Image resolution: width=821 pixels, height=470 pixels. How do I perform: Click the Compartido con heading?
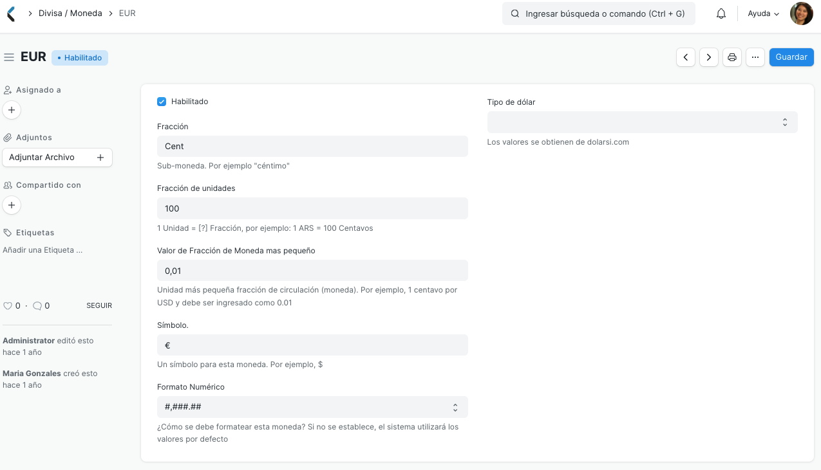[x=48, y=185]
